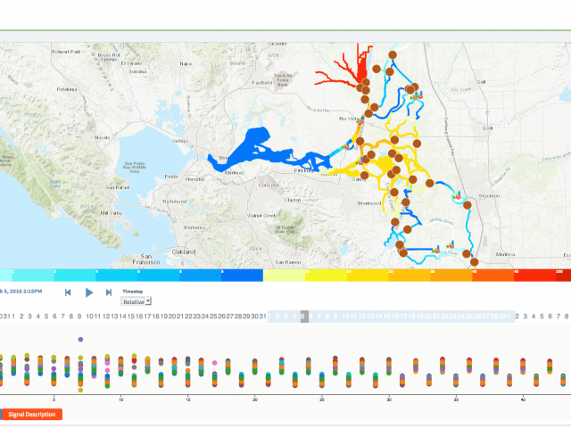Click the dark blue legend segment labeled 8
Image resolution: width=571 pixels, height=428 pixels.
pos(242,276)
